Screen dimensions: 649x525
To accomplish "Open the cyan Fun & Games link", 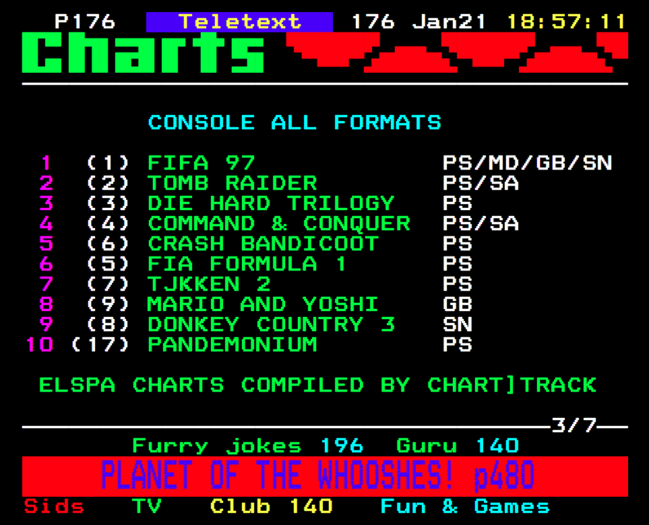I will point(465,506).
